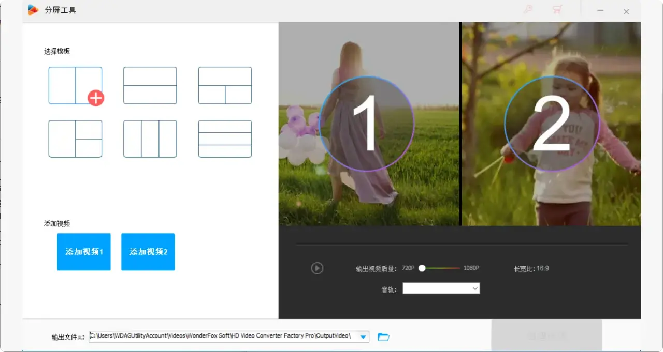Expand the output path dropdown arrow
The image size is (663, 352).
coord(364,337)
